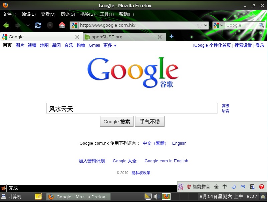This screenshot has height=202, width=268.
Task: Open the 隐私权政策 link
Action: [141, 173]
